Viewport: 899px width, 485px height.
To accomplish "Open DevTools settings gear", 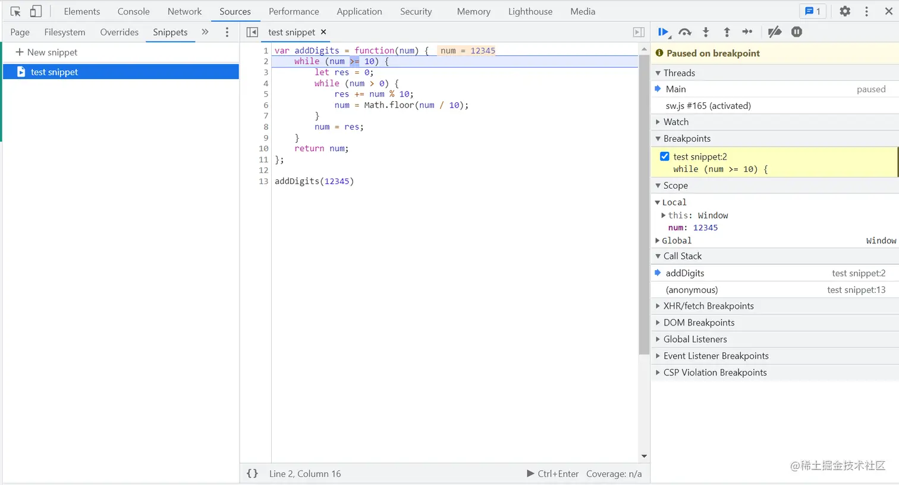I will point(845,11).
